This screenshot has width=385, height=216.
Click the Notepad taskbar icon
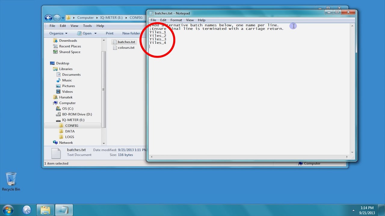tap(64, 210)
